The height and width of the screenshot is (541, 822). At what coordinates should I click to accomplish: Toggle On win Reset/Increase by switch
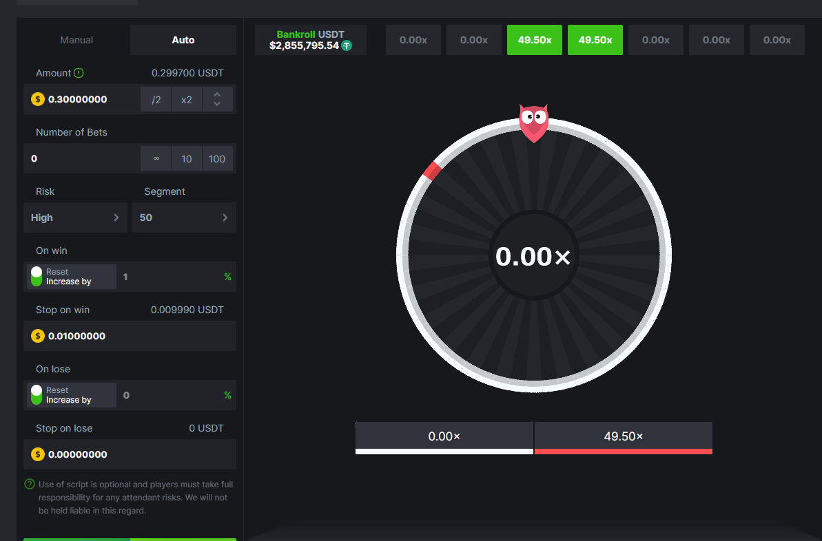pyautogui.click(x=37, y=277)
